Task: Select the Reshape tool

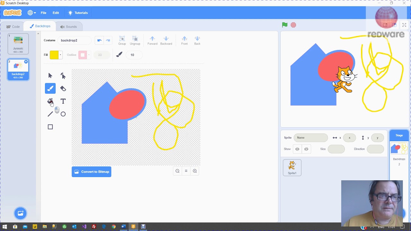Action: click(x=63, y=76)
